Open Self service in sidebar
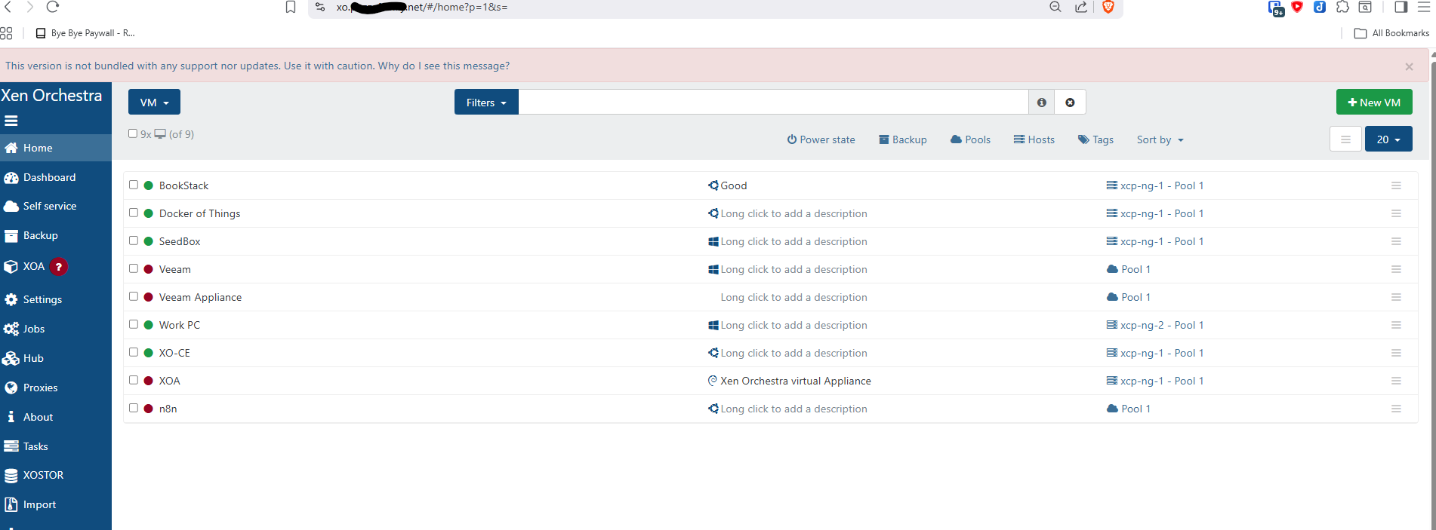 click(x=56, y=206)
